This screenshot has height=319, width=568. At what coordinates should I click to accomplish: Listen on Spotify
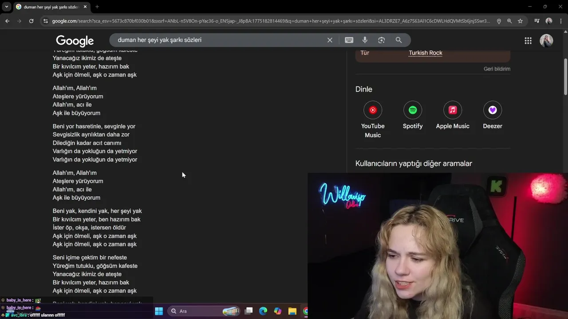point(413,116)
